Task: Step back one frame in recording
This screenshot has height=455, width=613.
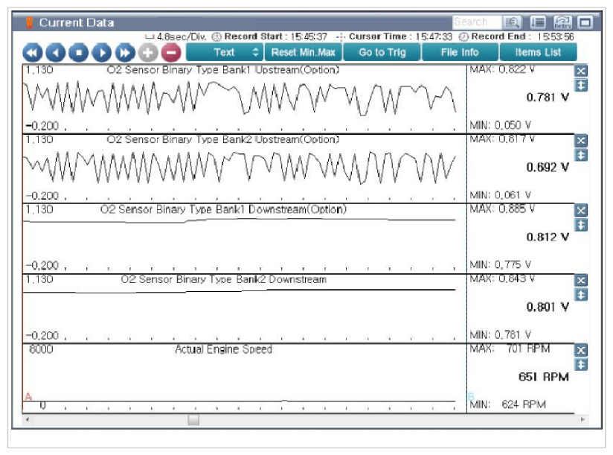Action: [56, 52]
